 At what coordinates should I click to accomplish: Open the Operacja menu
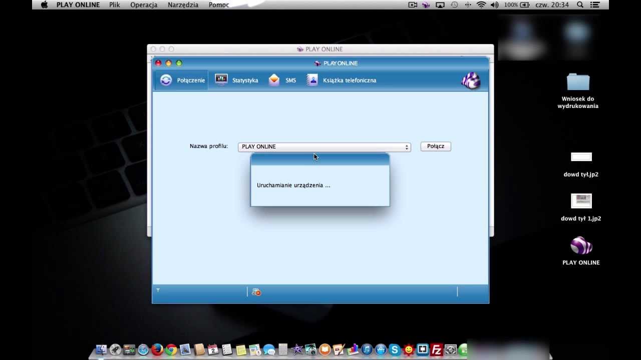pyautogui.click(x=144, y=5)
